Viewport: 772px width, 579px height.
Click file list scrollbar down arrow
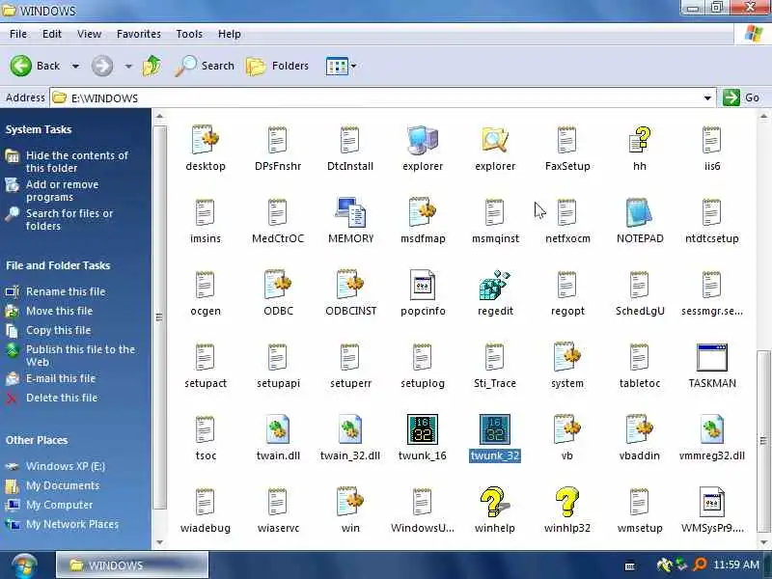point(763,542)
